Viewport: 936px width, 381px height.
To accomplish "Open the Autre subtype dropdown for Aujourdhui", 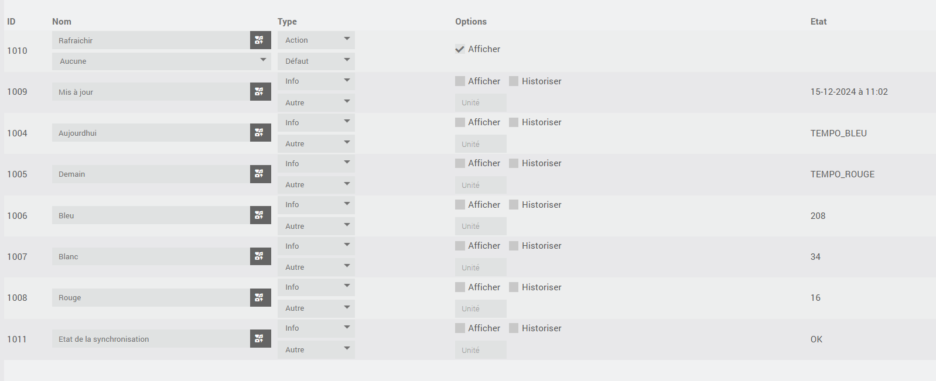I will click(316, 143).
